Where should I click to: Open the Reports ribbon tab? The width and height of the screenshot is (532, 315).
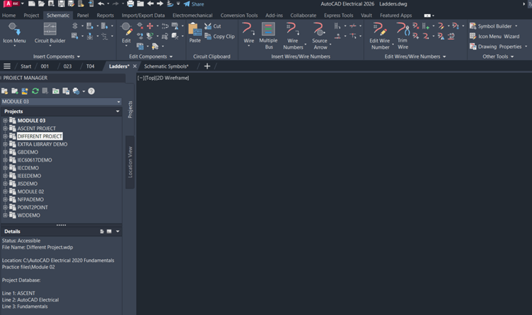pyautogui.click(x=105, y=16)
